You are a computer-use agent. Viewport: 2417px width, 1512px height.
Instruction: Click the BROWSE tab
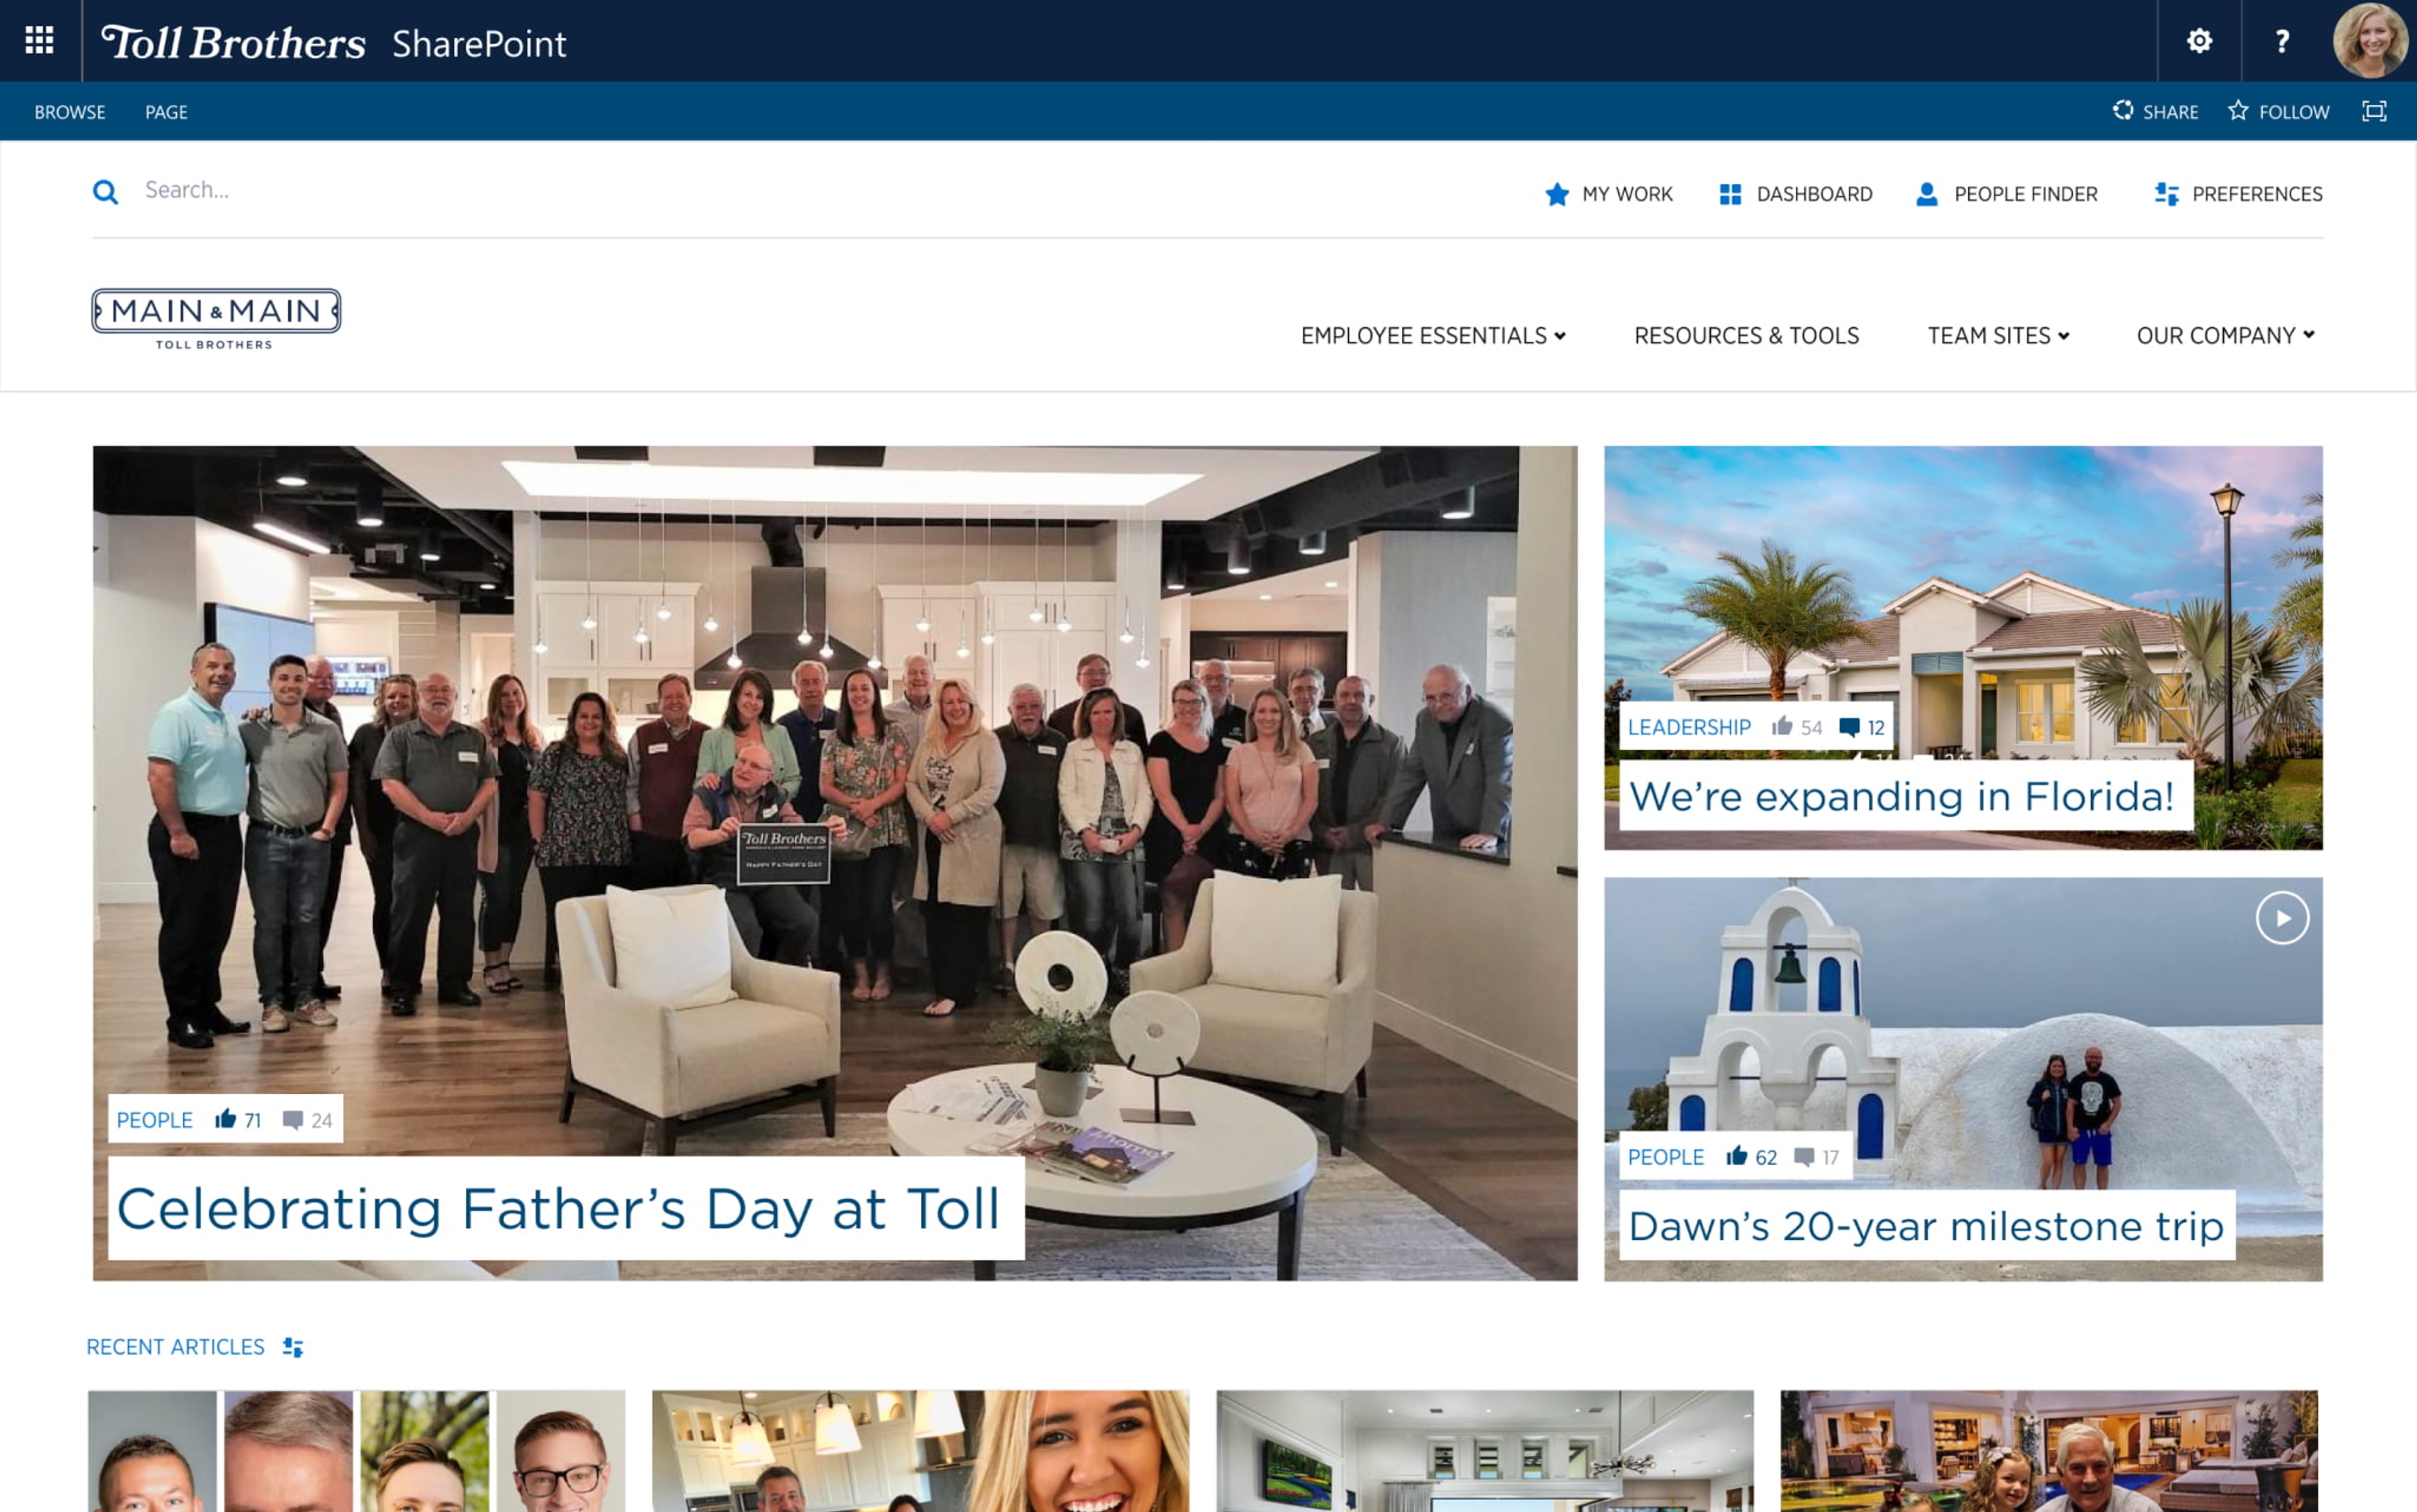(66, 111)
